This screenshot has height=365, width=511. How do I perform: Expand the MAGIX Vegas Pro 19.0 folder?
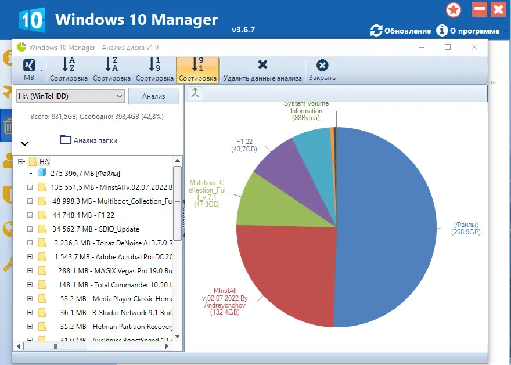30,270
